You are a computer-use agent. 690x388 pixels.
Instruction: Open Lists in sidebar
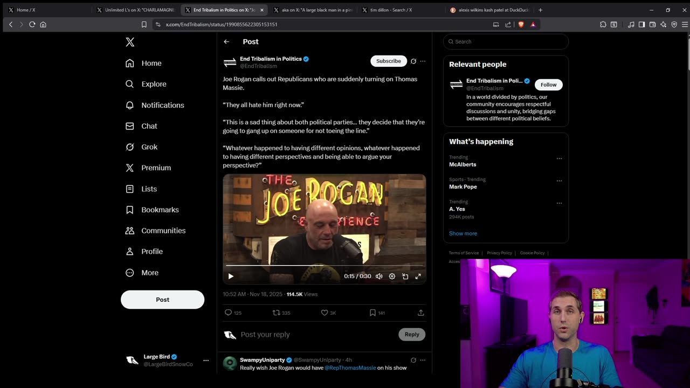(x=141, y=189)
